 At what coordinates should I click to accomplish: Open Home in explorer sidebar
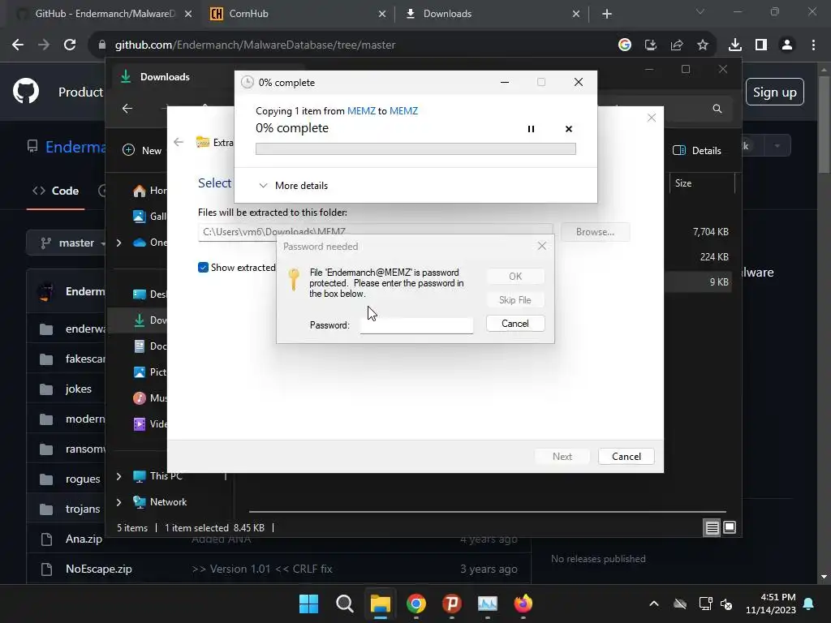point(150,191)
